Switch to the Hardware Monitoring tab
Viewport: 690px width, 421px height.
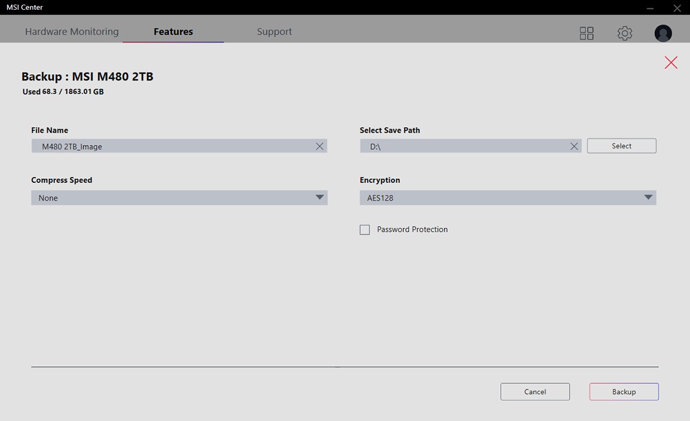tap(72, 32)
